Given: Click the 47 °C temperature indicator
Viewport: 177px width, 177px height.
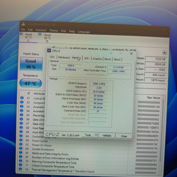Looking at the screenshot, I should point(30,83).
